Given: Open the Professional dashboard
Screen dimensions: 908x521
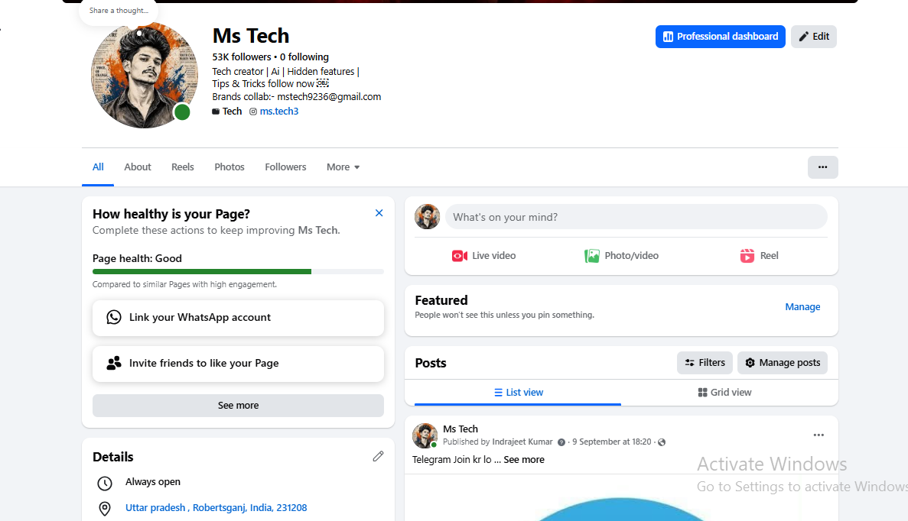Looking at the screenshot, I should (x=720, y=37).
